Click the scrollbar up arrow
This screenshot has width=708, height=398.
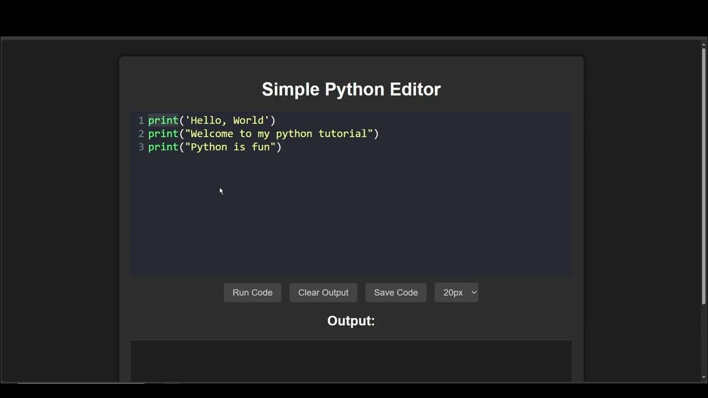tap(704, 43)
